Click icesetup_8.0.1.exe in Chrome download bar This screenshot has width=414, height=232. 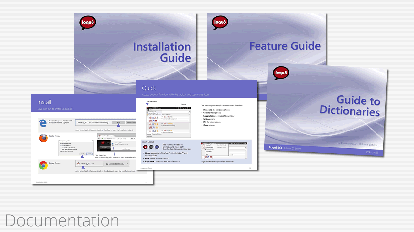point(87,164)
